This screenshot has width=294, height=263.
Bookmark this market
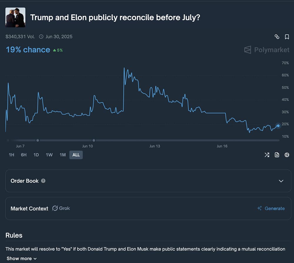[287, 37]
